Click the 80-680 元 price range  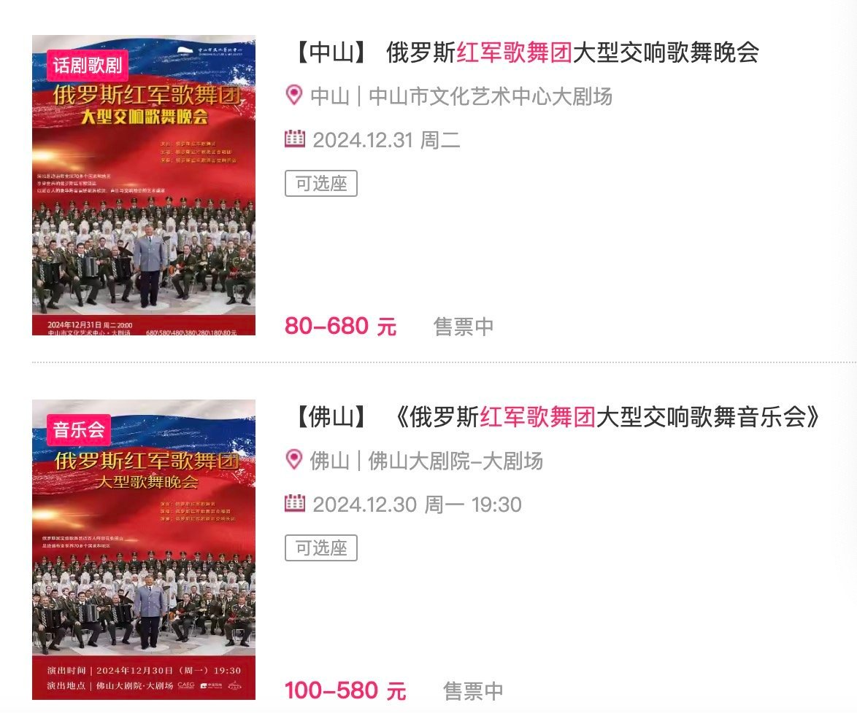click(340, 327)
